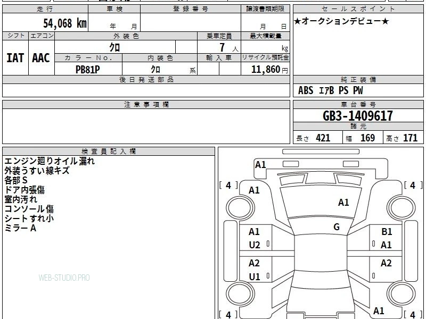
Task: Click the セールスポイント header
Action: [358, 9]
